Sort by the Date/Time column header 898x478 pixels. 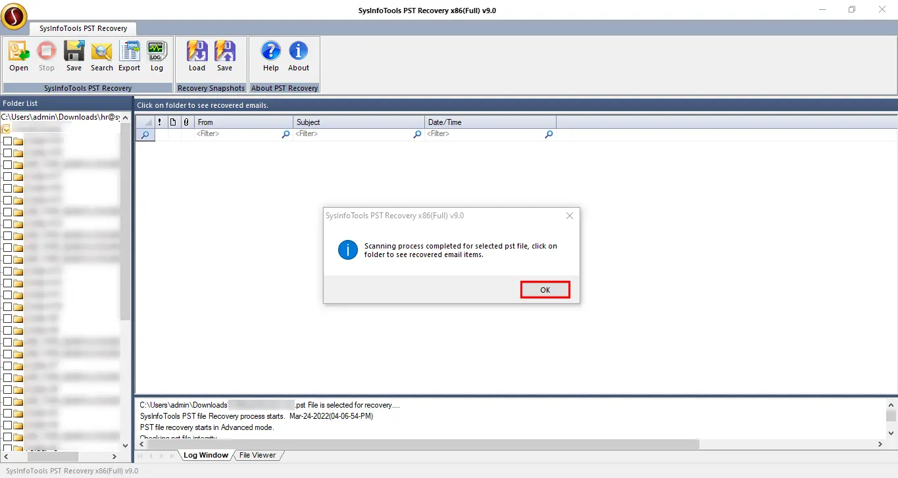(x=491, y=122)
